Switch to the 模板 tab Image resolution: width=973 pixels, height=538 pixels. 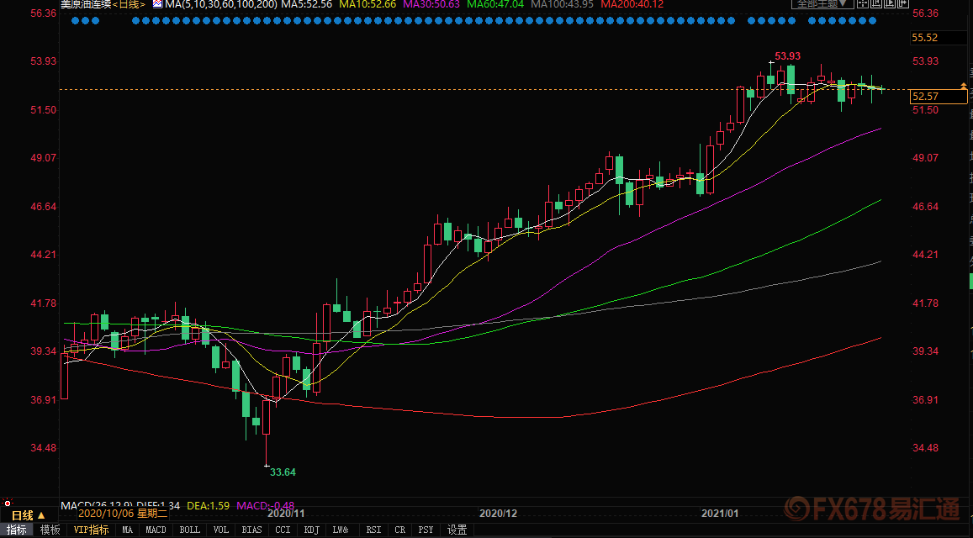coord(50,530)
